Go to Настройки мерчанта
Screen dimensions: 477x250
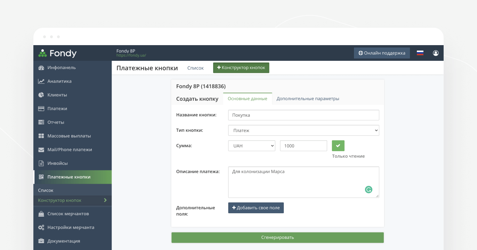pos(72,227)
